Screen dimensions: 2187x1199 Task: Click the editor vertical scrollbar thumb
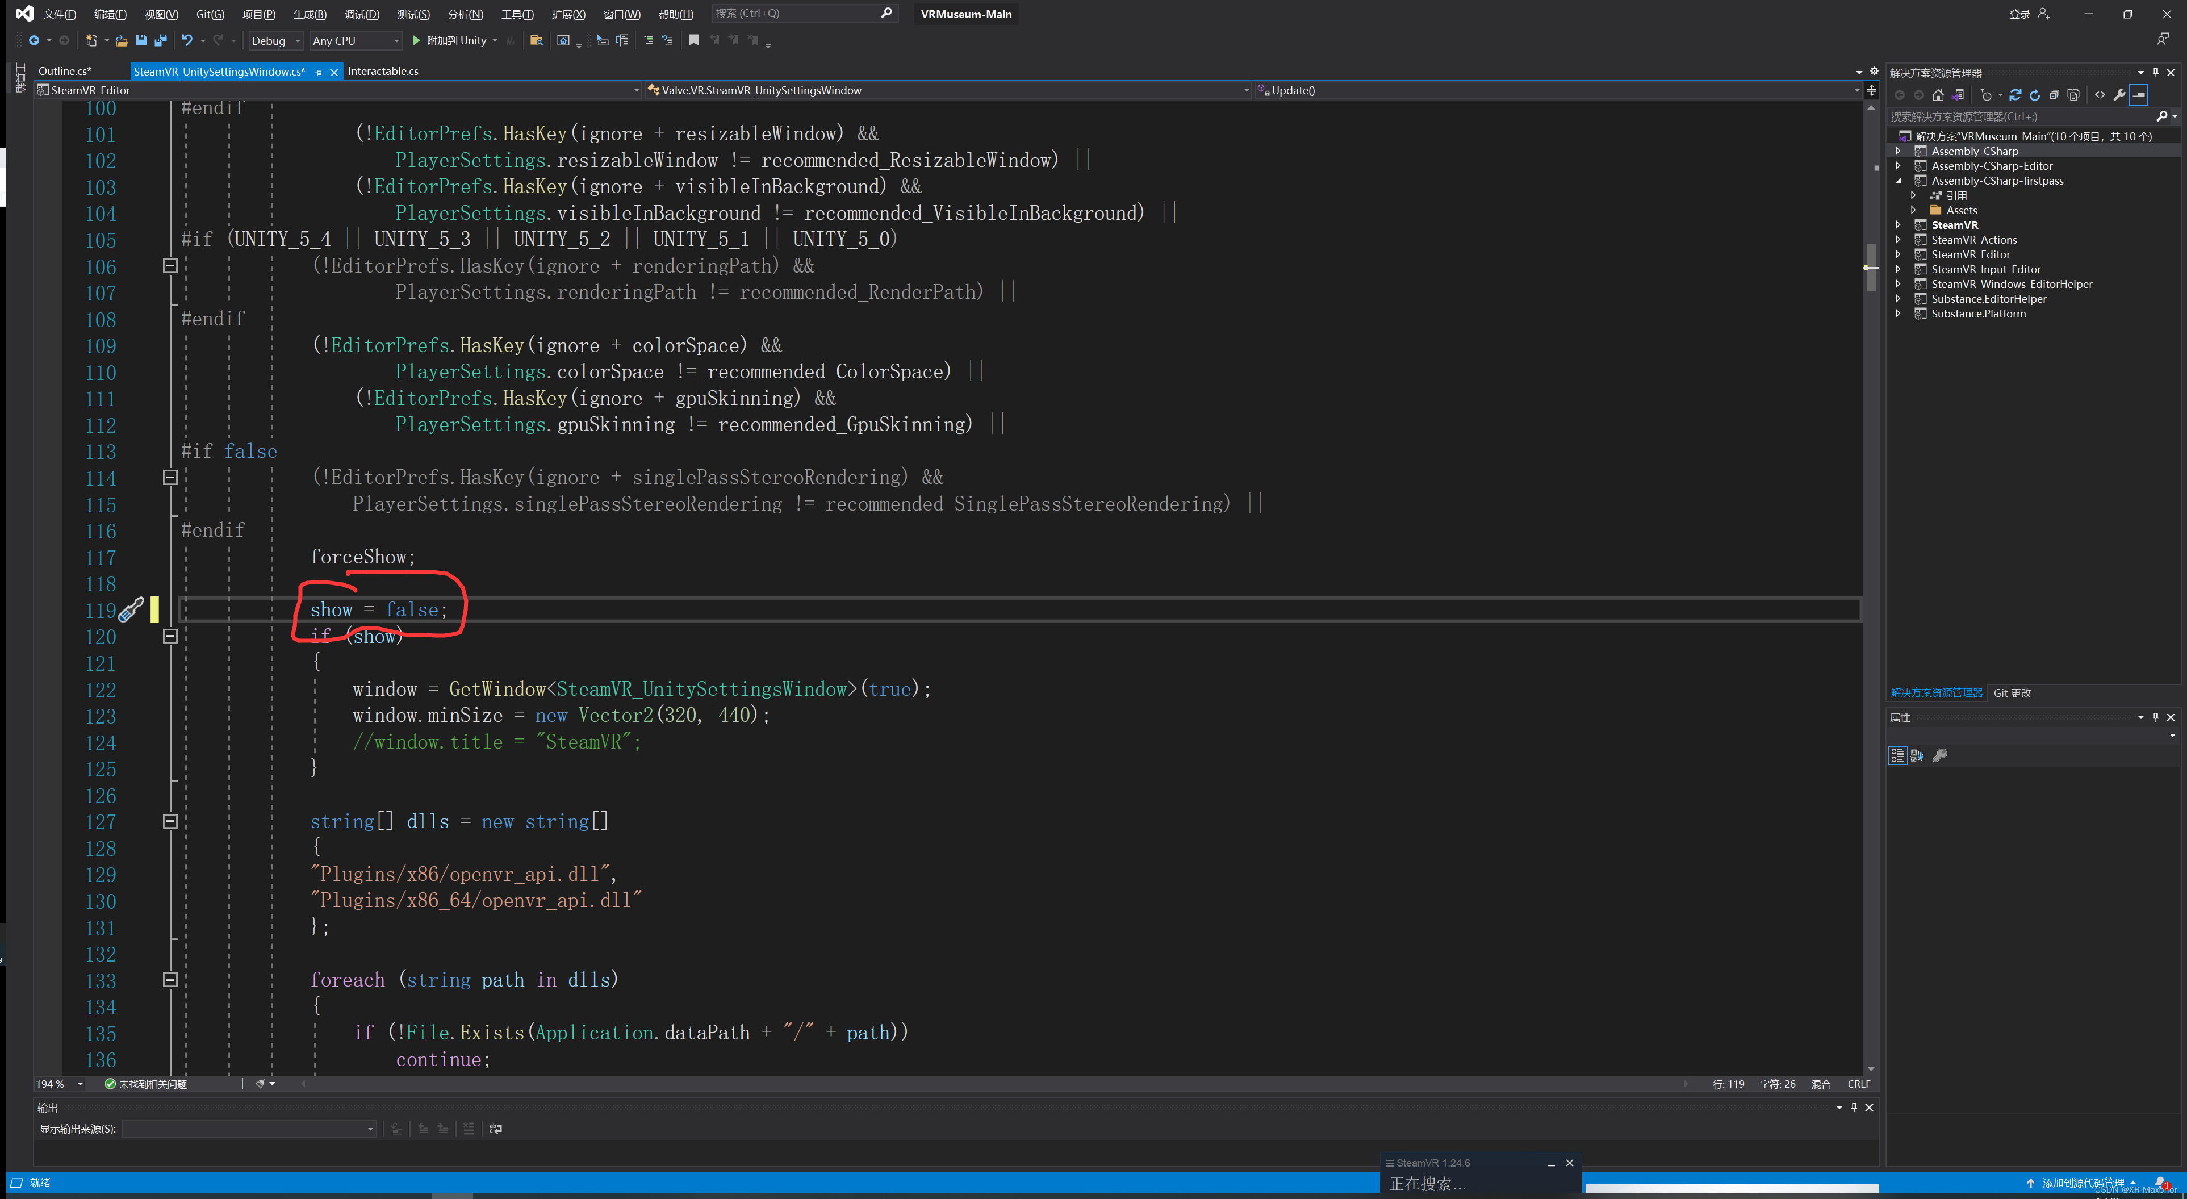[1870, 266]
